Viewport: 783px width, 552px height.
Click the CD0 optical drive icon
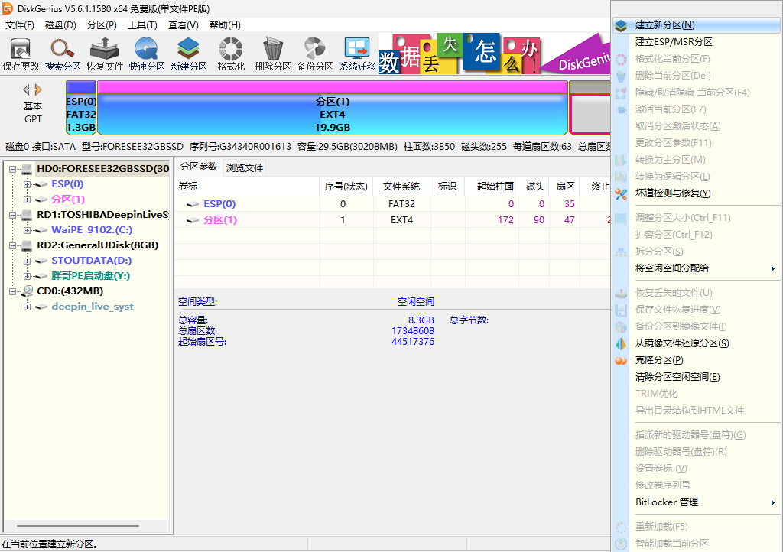tap(27, 291)
